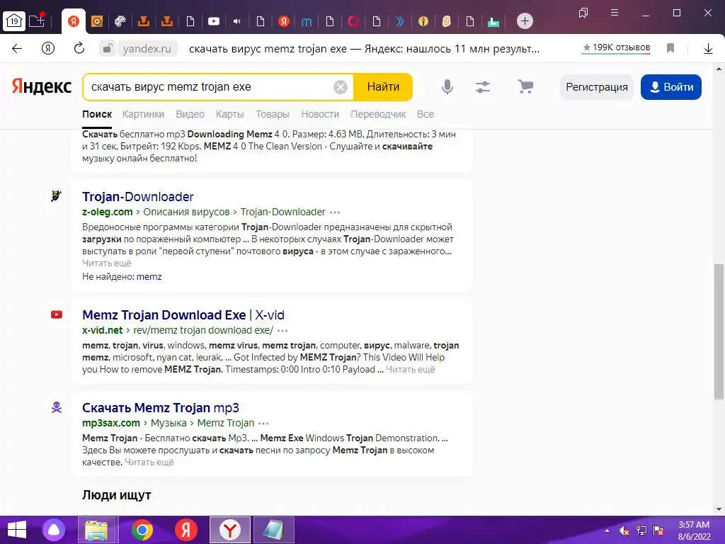Screen dimensions: 725x544
Task: Switch to the tab with yellow info favicon
Action: tap(423, 21)
